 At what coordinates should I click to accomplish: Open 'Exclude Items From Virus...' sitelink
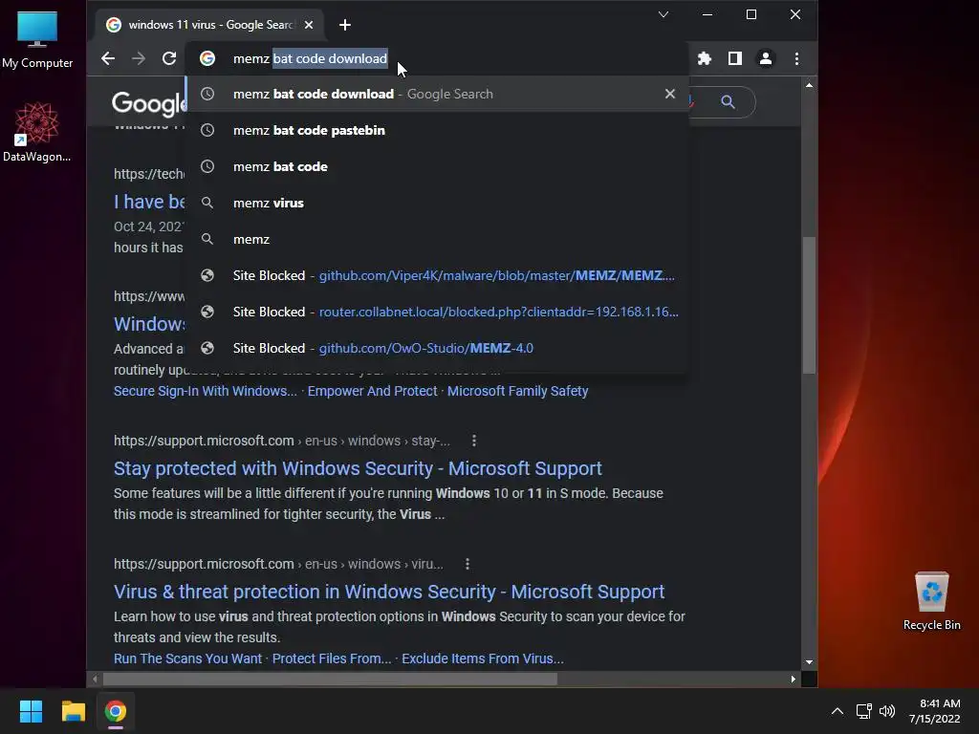483,658
